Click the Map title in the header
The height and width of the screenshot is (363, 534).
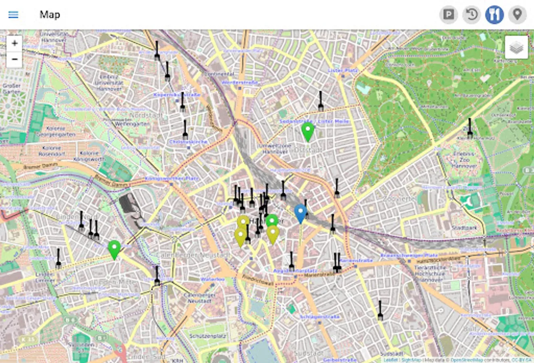click(50, 15)
